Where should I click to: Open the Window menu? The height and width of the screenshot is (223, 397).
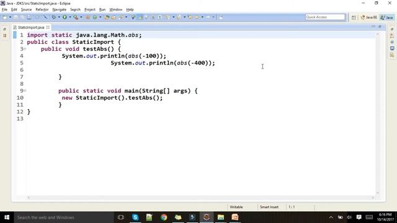point(116,9)
